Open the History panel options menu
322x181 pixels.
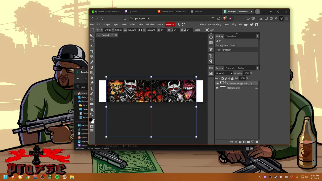[x=257, y=36]
